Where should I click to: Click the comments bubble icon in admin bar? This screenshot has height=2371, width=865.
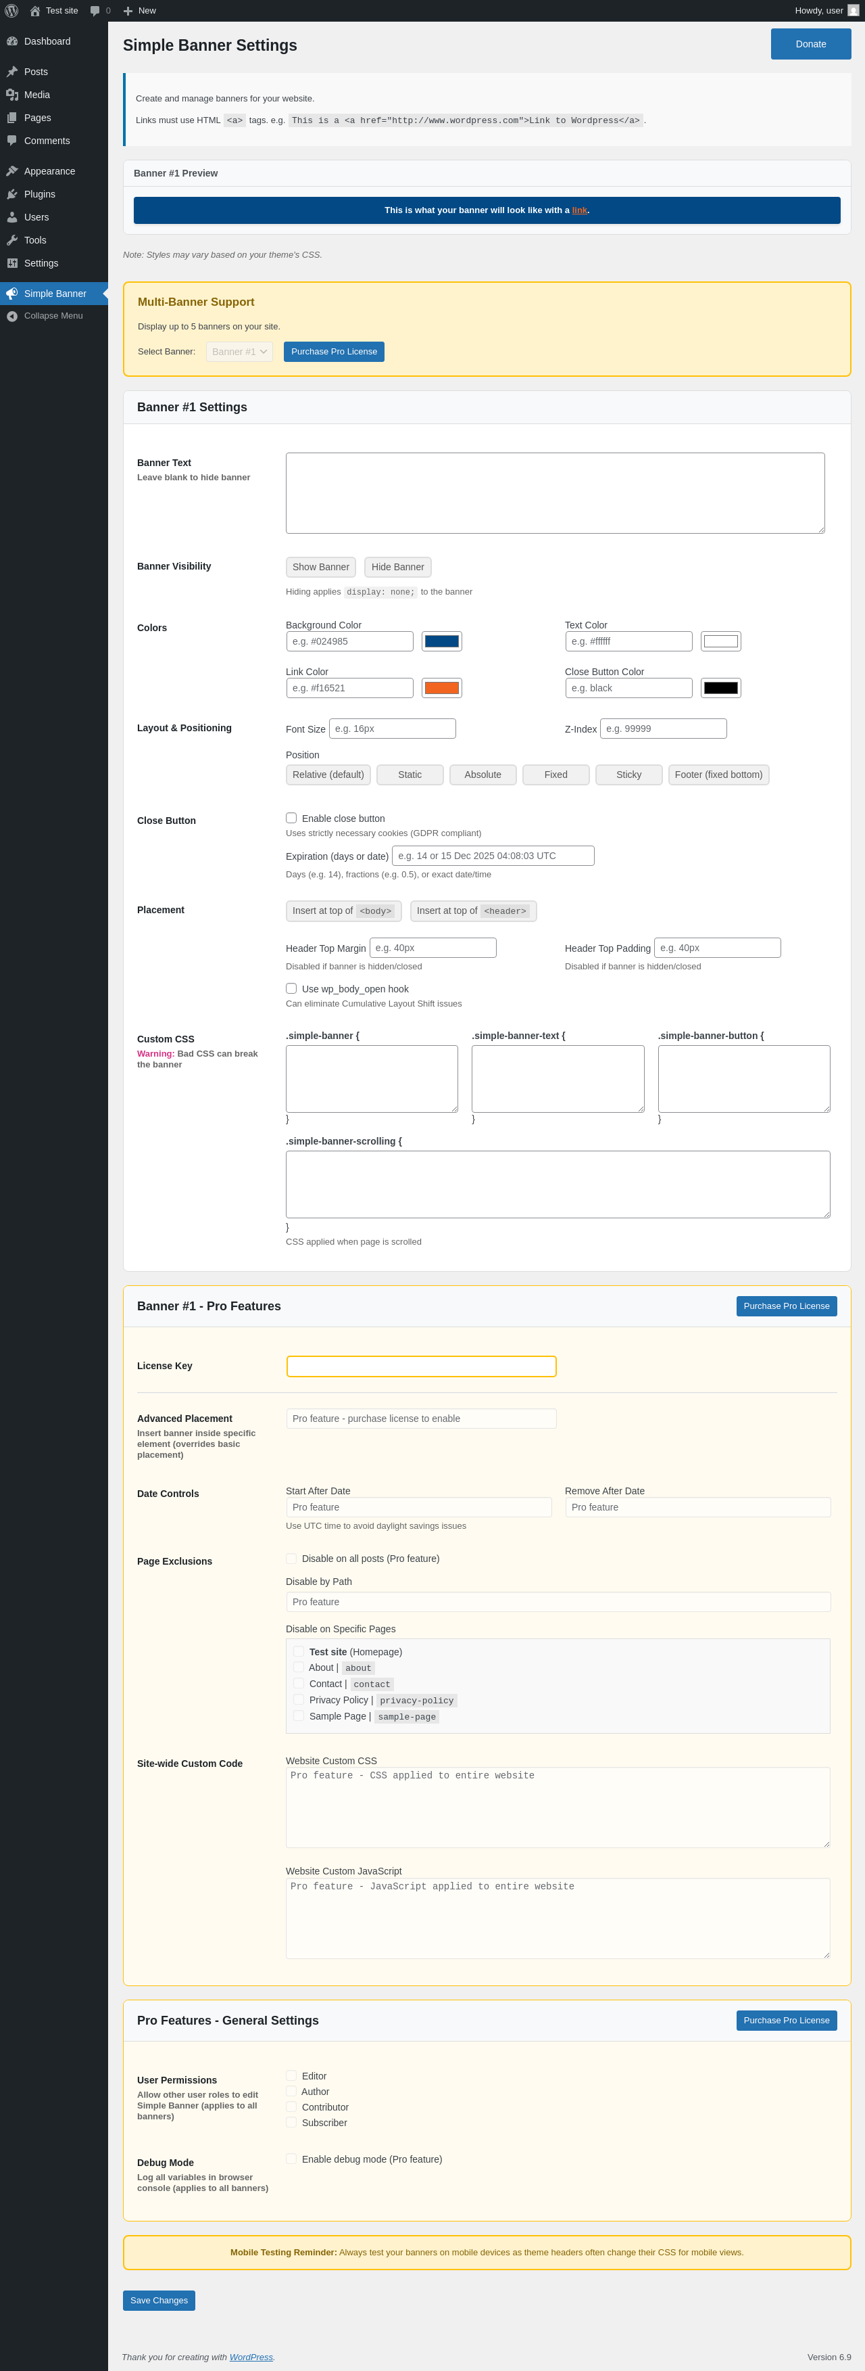[95, 11]
